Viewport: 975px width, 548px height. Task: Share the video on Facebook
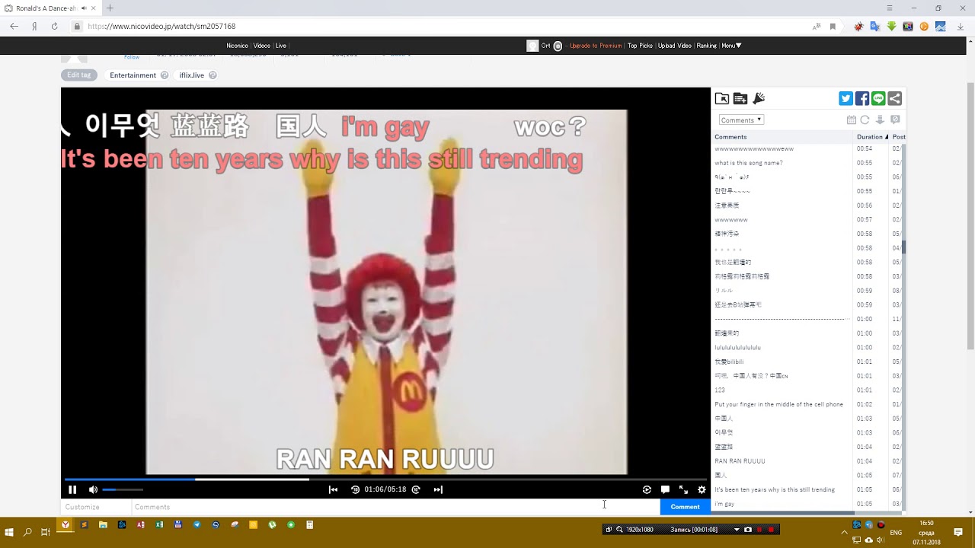pyautogui.click(x=862, y=98)
